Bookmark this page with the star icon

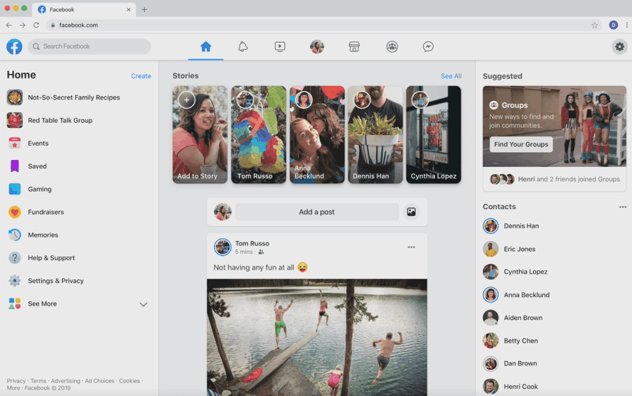click(x=594, y=25)
